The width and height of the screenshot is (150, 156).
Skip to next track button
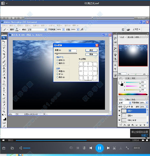[x=108, y=148]
